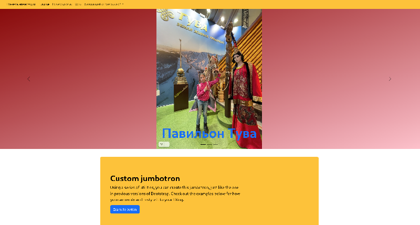Click the dark red gradient area left of photo
The width and height of the screenshot is (420, 225).
tap(78, 79)
